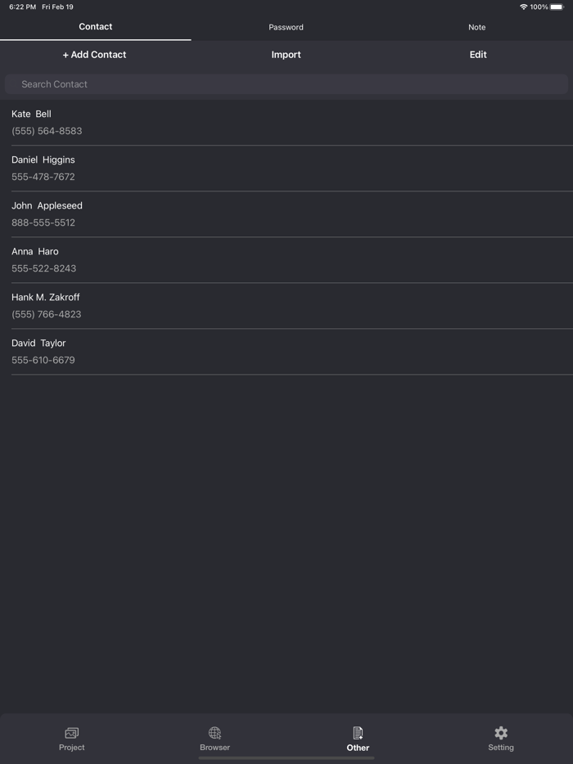Select the Contact tab

96,27
